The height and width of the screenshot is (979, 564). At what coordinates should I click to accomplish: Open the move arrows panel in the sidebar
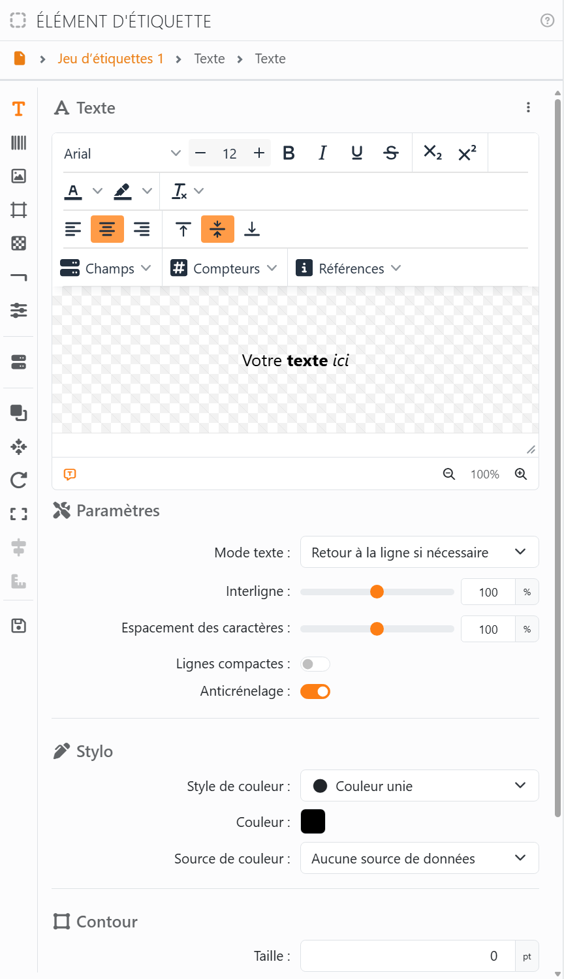pos(19,446)
